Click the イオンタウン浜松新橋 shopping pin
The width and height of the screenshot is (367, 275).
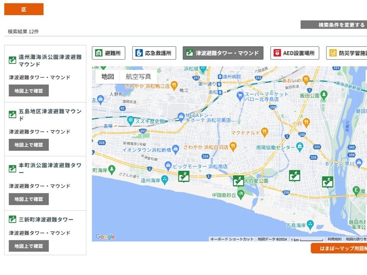coord(176,149)
